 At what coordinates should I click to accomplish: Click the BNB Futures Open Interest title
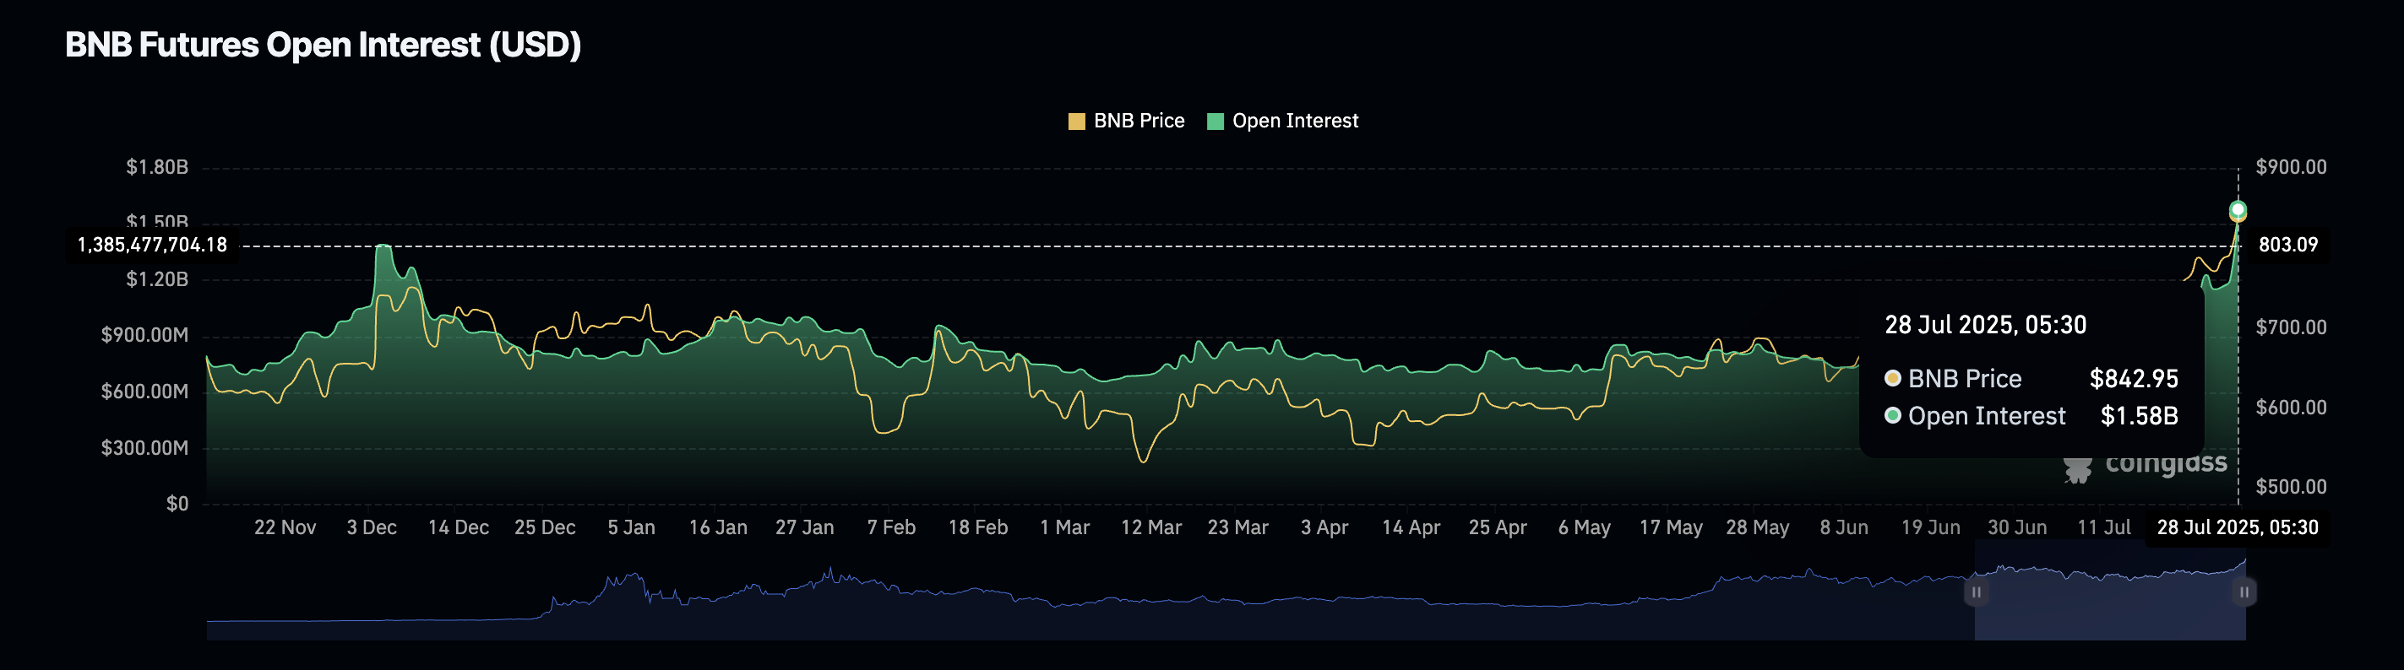323,45
